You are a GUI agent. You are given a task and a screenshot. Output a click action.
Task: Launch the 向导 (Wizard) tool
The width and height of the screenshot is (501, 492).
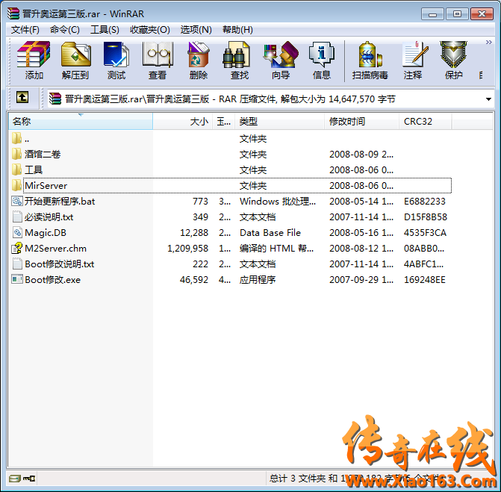(x=281, y=60)
